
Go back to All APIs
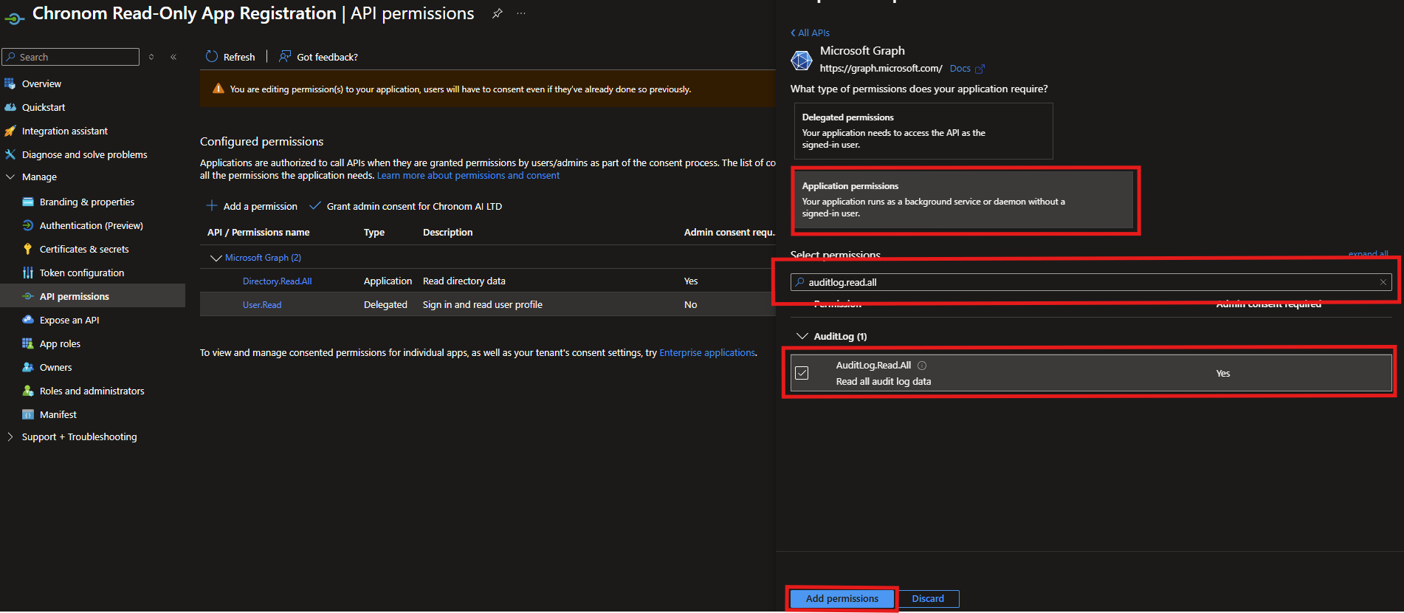811,32
